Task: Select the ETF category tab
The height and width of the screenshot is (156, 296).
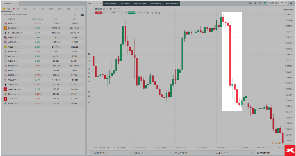Action: tap(77, 9)
